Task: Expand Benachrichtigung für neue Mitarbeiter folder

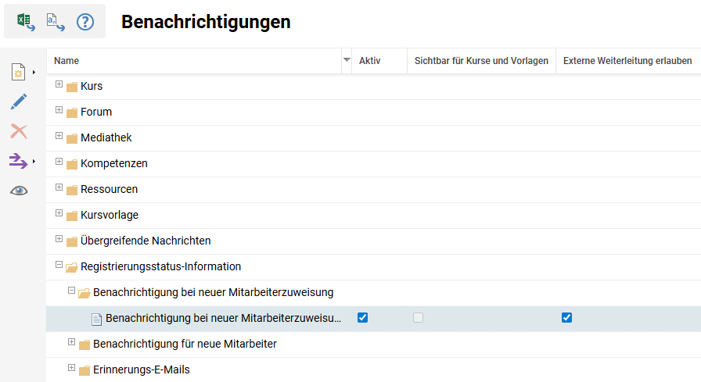Action: 71,342
